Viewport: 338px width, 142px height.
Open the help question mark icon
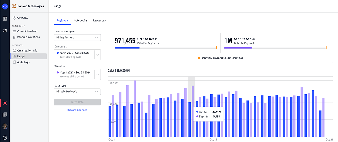(5, 138)
